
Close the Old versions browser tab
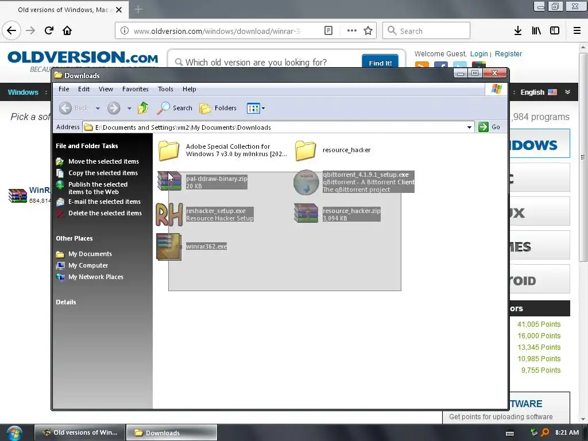pyautogui.click(x=119, y=10)
